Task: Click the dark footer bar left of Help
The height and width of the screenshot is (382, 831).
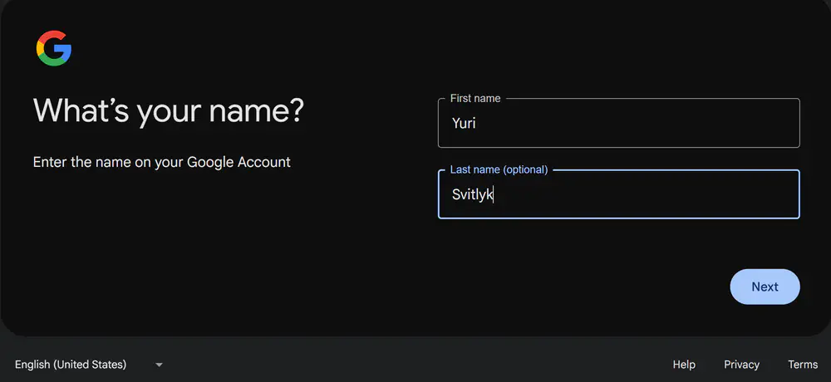Action: (415, 365)
